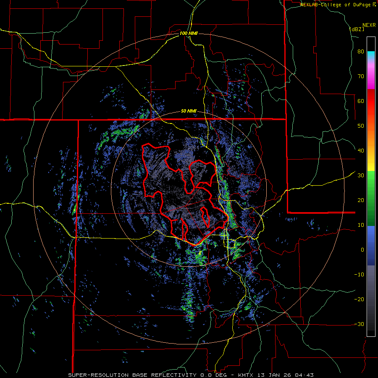
Task: Click the 80 value on dBZ scale
Action: [x=361, y=52]
